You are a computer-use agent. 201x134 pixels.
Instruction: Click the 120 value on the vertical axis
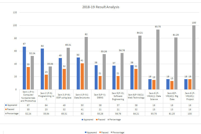15,13
